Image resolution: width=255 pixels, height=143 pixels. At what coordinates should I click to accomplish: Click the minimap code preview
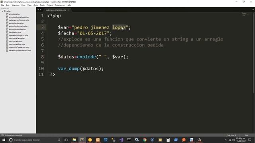(x=244, y=14)
